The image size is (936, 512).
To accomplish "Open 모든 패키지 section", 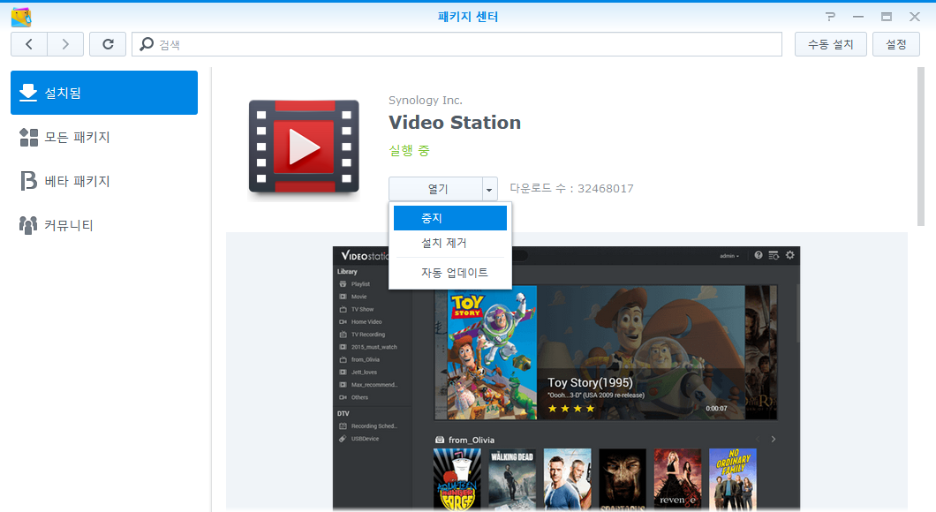I will [x=104, y=137].
